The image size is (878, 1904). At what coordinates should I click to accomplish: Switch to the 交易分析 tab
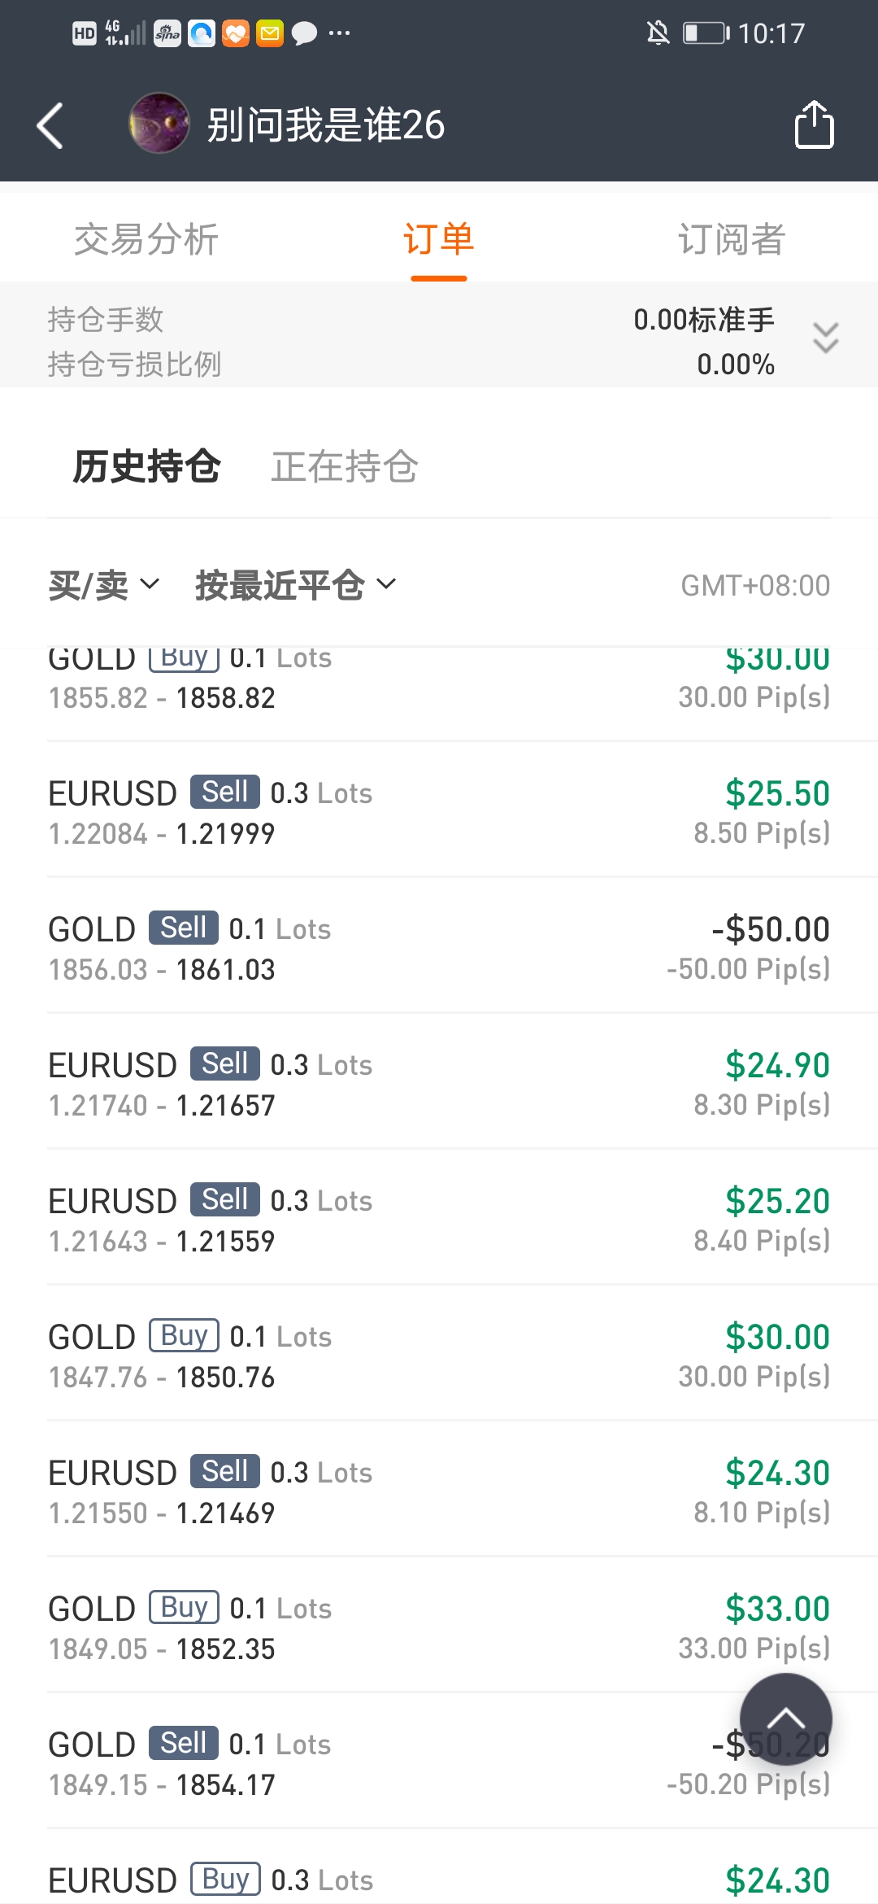(146, 239)
